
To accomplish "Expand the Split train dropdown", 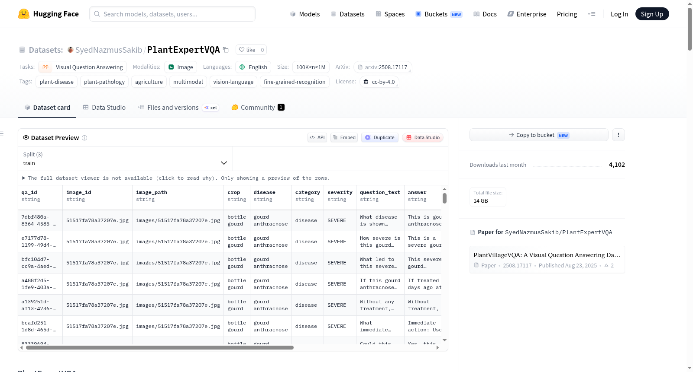I will pos(125,159).
